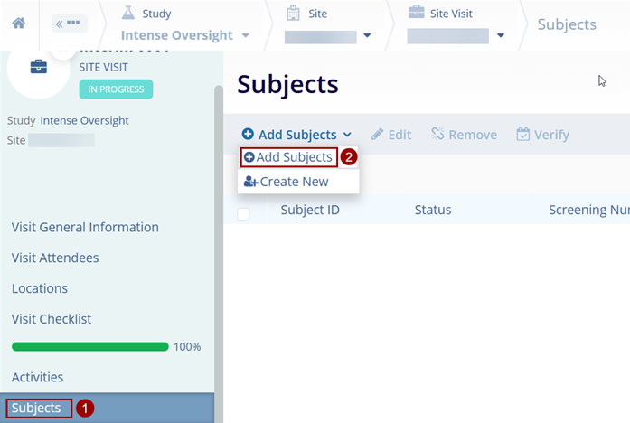Screen dimensions: 630x423
Task: Click the Site Visit briefcase icon in breadcrumb
Action: coord(416,14)
